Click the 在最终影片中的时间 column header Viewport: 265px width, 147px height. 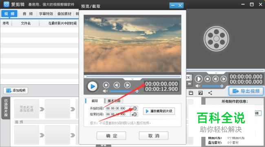point(62,23)
